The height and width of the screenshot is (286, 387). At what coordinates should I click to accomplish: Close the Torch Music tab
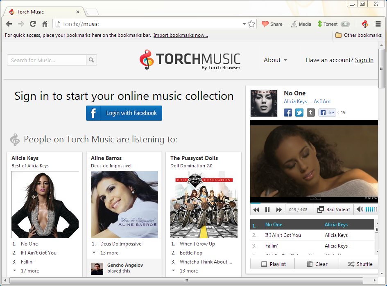[x=78, y=11]
